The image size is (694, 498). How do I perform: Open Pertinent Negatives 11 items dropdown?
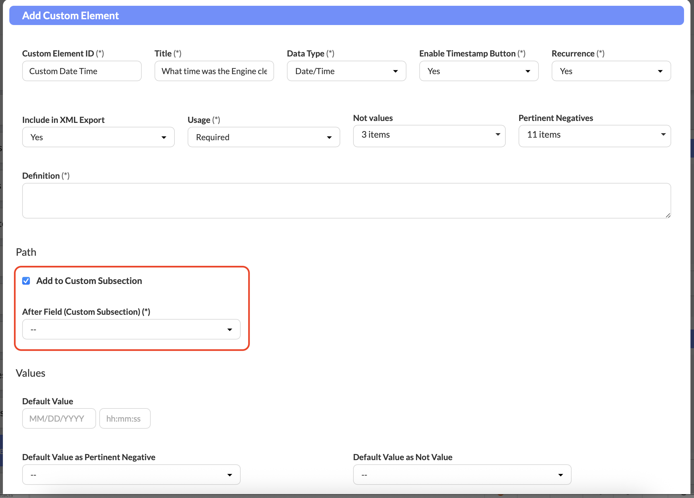594,135
